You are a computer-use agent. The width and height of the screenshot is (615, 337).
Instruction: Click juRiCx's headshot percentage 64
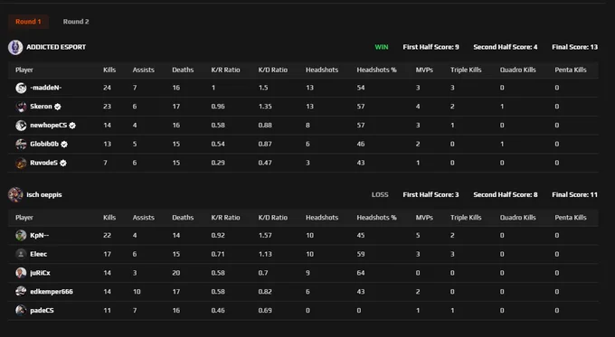click(x=361, y=273)
